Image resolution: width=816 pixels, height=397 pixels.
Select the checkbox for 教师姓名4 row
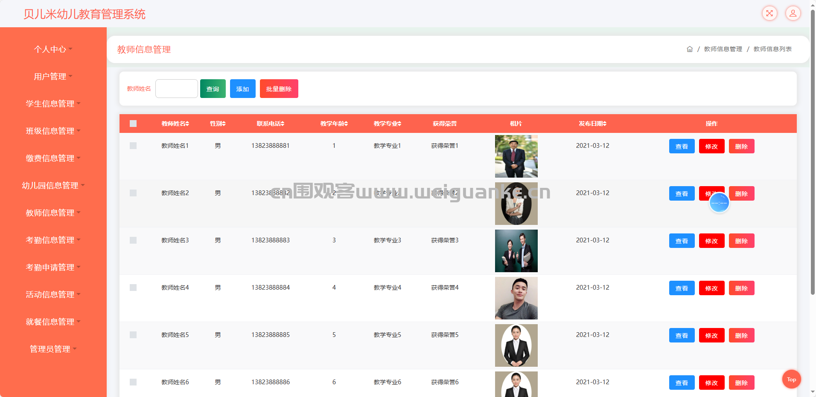click(133, 288)
